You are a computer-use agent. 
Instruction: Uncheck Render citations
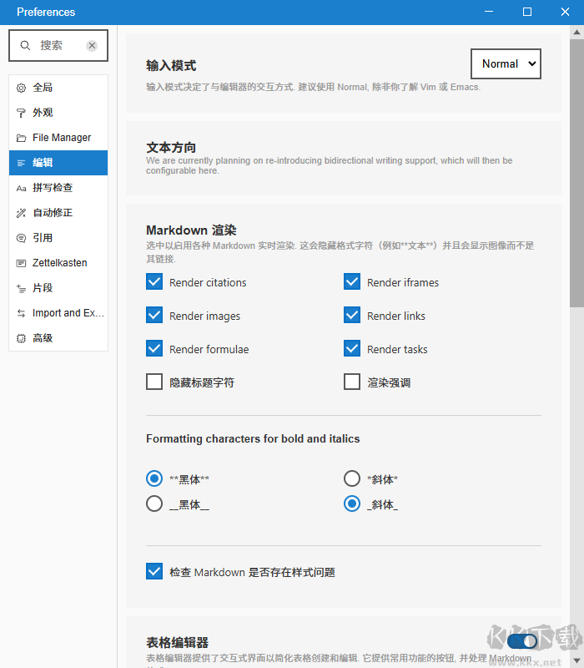click(x=154, y=281)
